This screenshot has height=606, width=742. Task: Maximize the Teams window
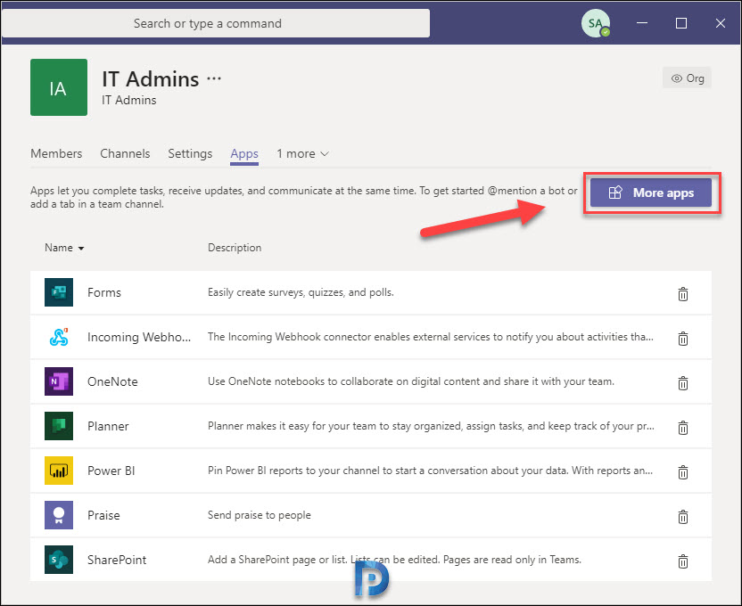point(681,22)
